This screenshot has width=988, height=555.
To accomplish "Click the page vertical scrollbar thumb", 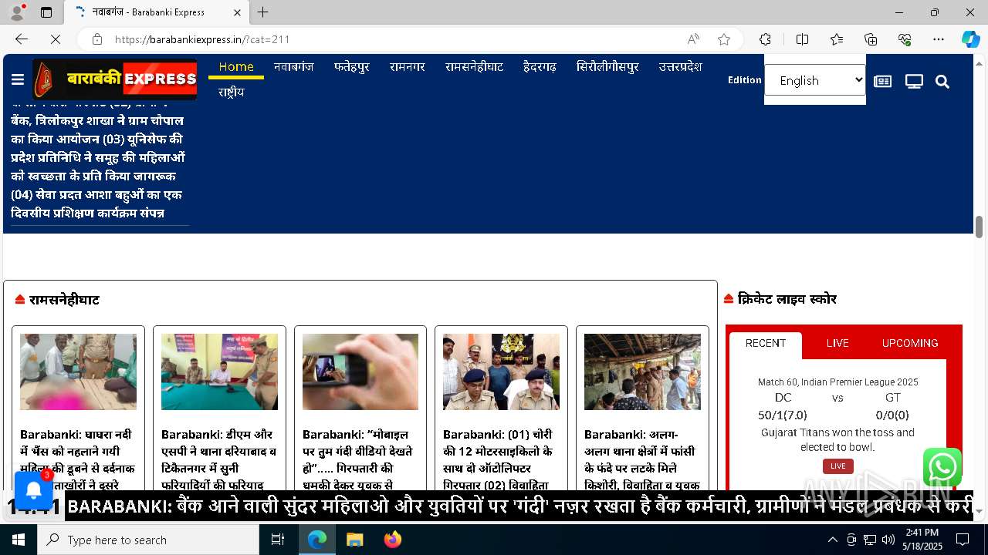I will click(x=980, y=227).
